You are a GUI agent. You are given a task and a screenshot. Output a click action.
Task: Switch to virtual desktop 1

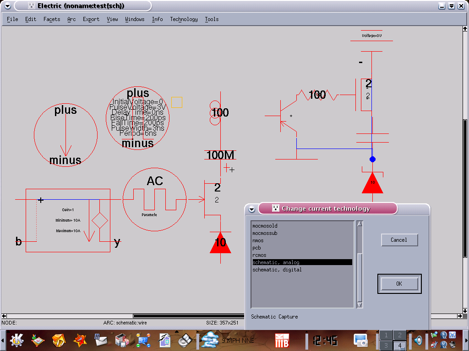386,335
